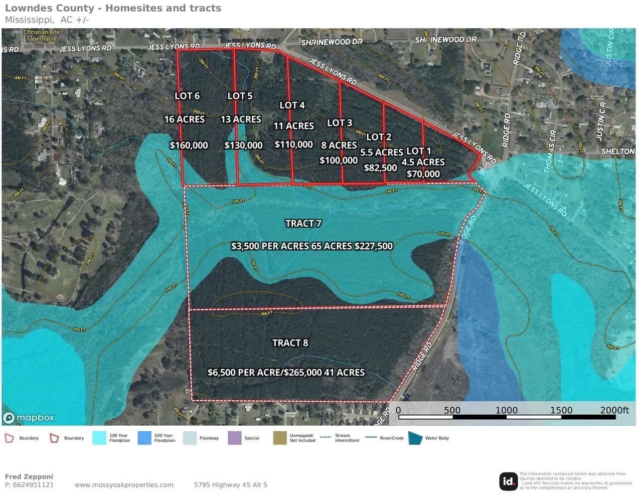Click the Land id logo icon
Image resolution: width=638 pixels, height=493 pixels.
[x=508, y=481]
